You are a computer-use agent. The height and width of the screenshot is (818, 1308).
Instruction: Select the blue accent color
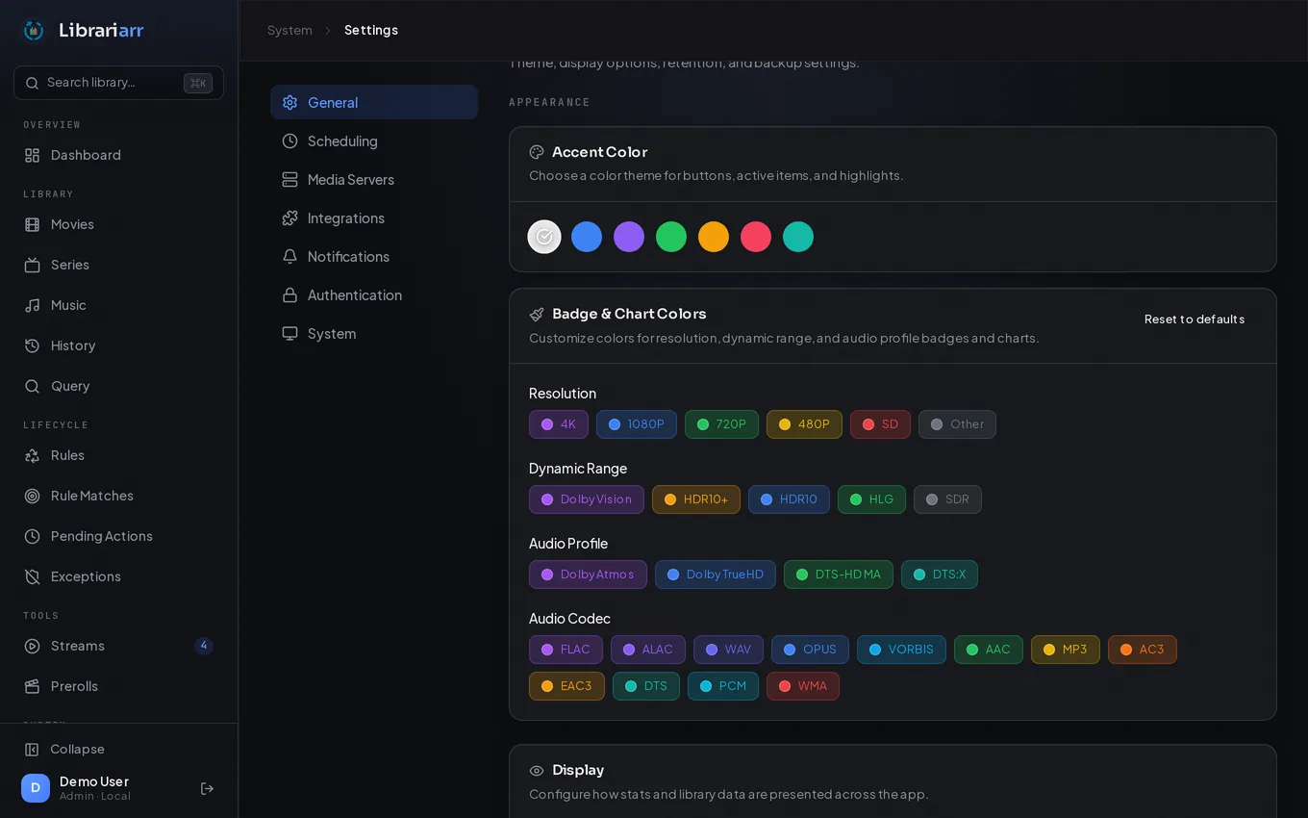pyautogui.click(x=587, y=237)
